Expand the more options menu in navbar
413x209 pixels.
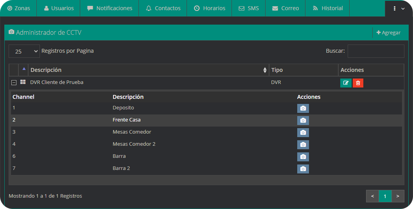[x=399, y=9]
